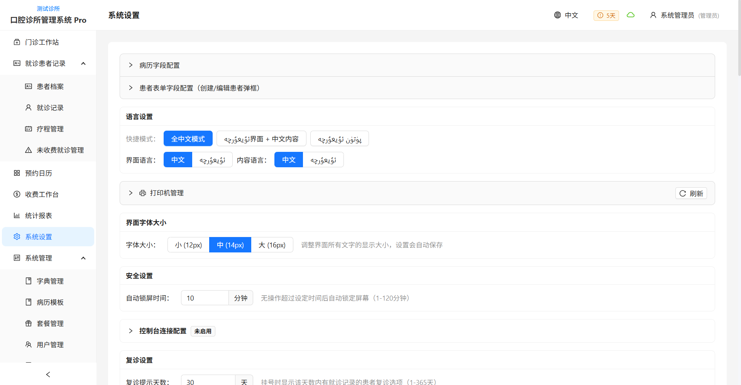Click the globe language icon in header

pyautogui.click(x=557, y=15)
